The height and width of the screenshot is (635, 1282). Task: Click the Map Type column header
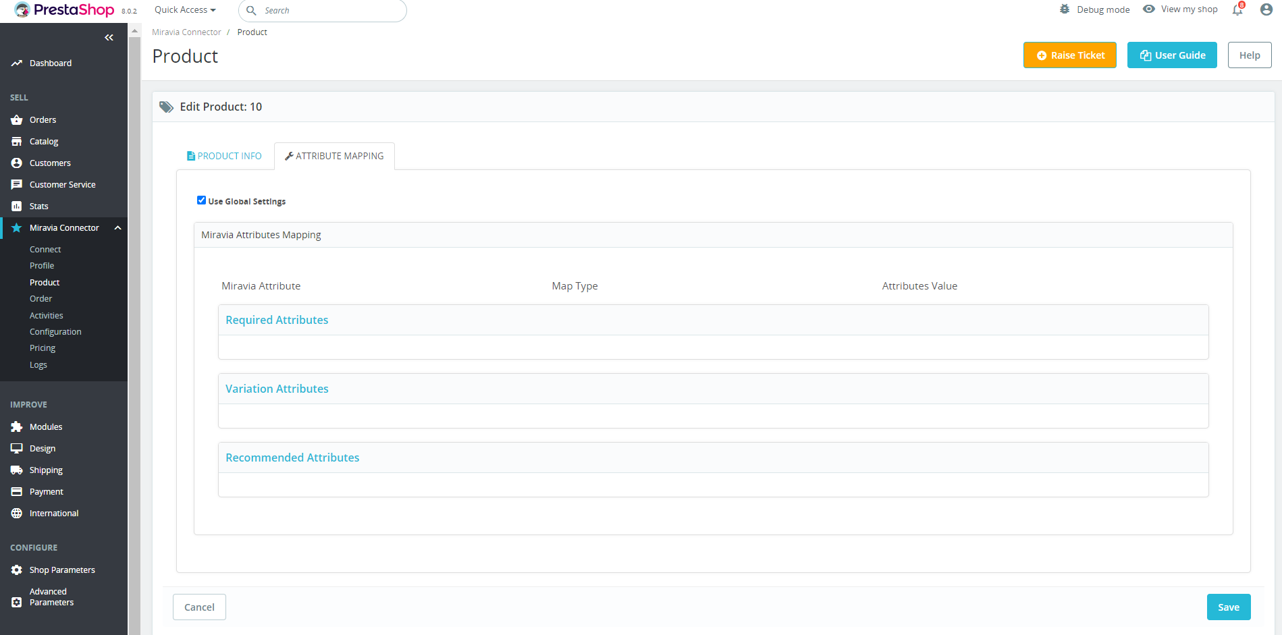click(575, 286)
